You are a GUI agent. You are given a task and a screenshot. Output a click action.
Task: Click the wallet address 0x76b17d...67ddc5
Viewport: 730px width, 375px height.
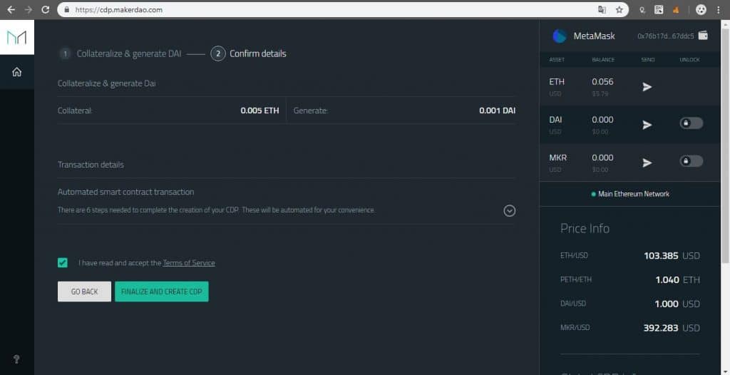coord(665,36)
